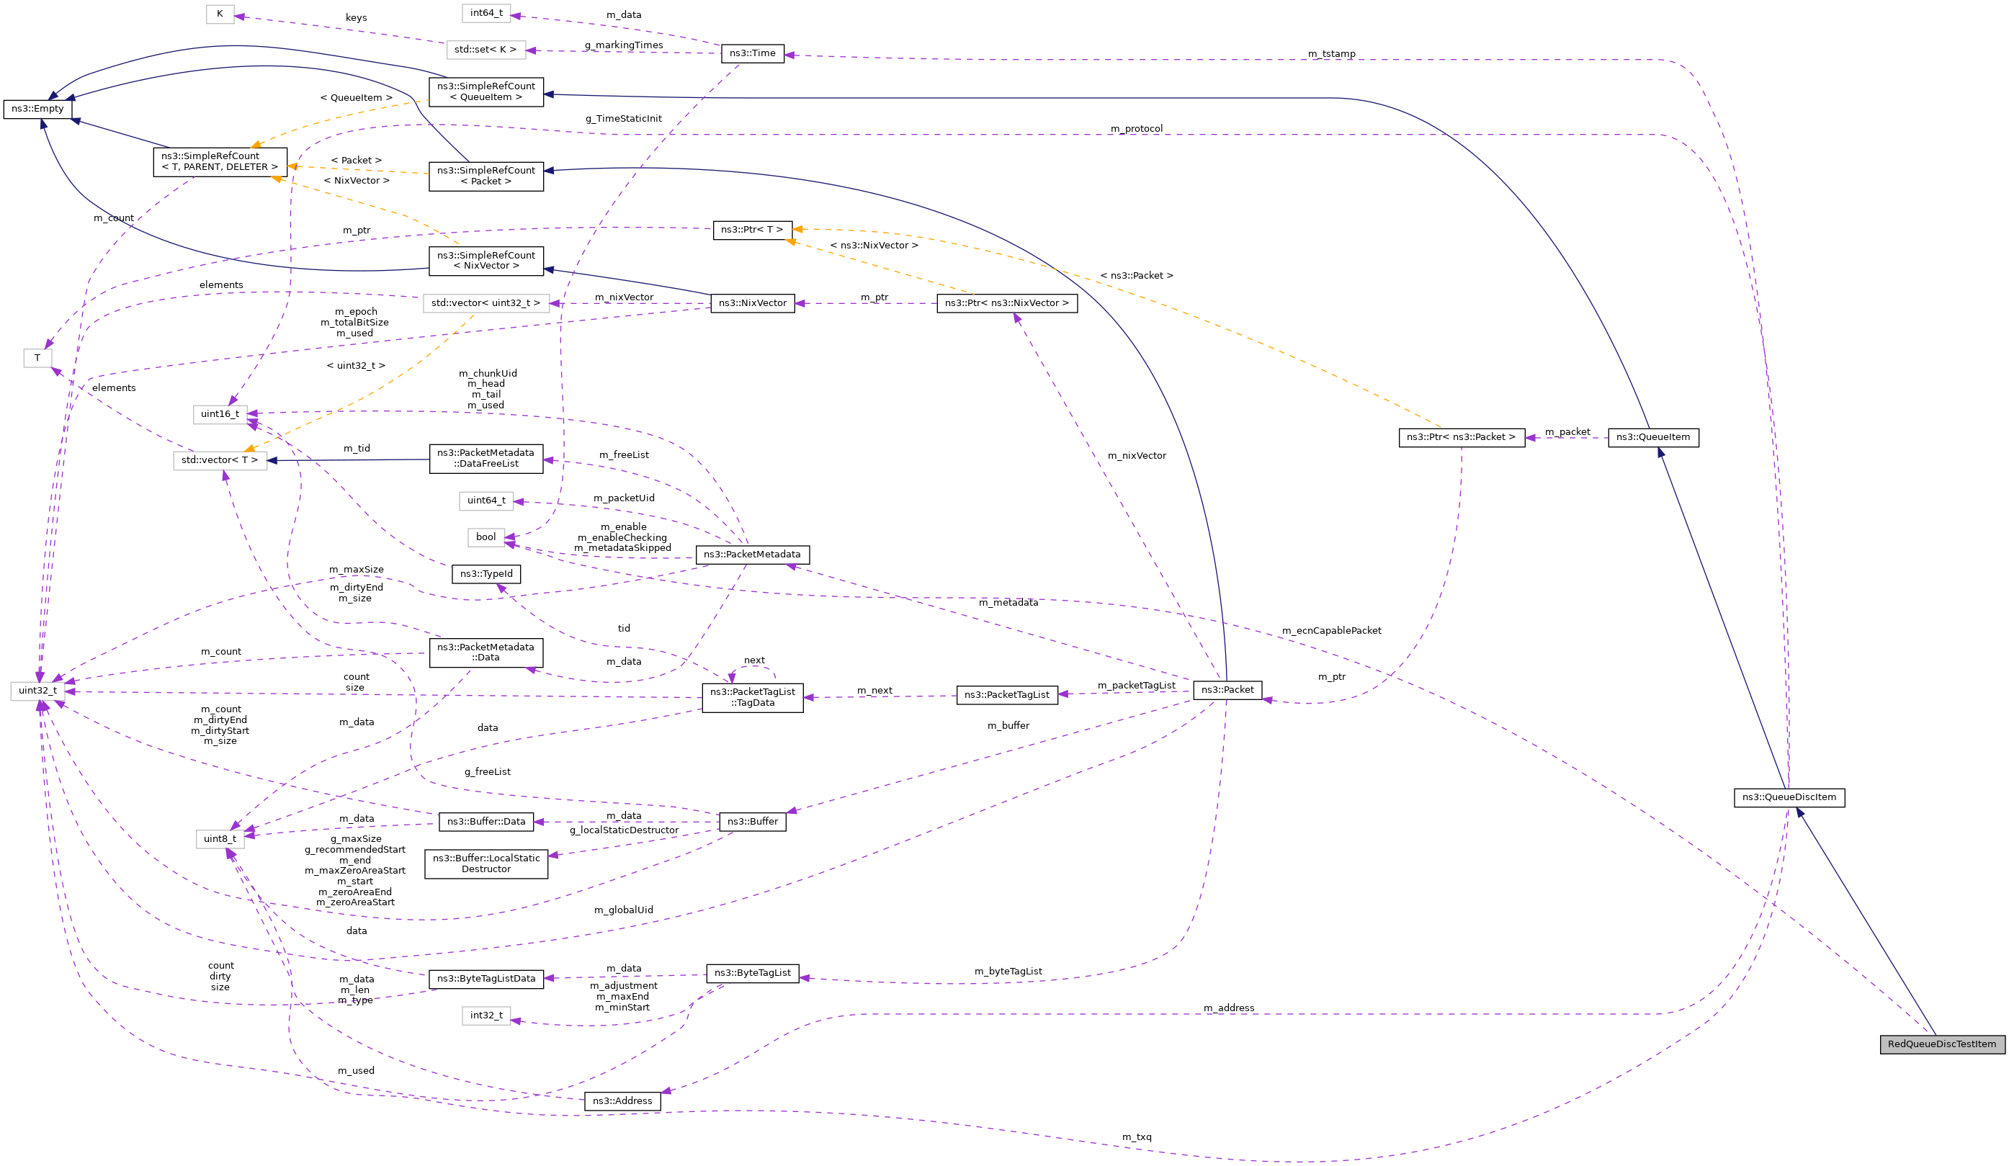Open the ns3::SimpleRefCount< Packet > node

486,175
